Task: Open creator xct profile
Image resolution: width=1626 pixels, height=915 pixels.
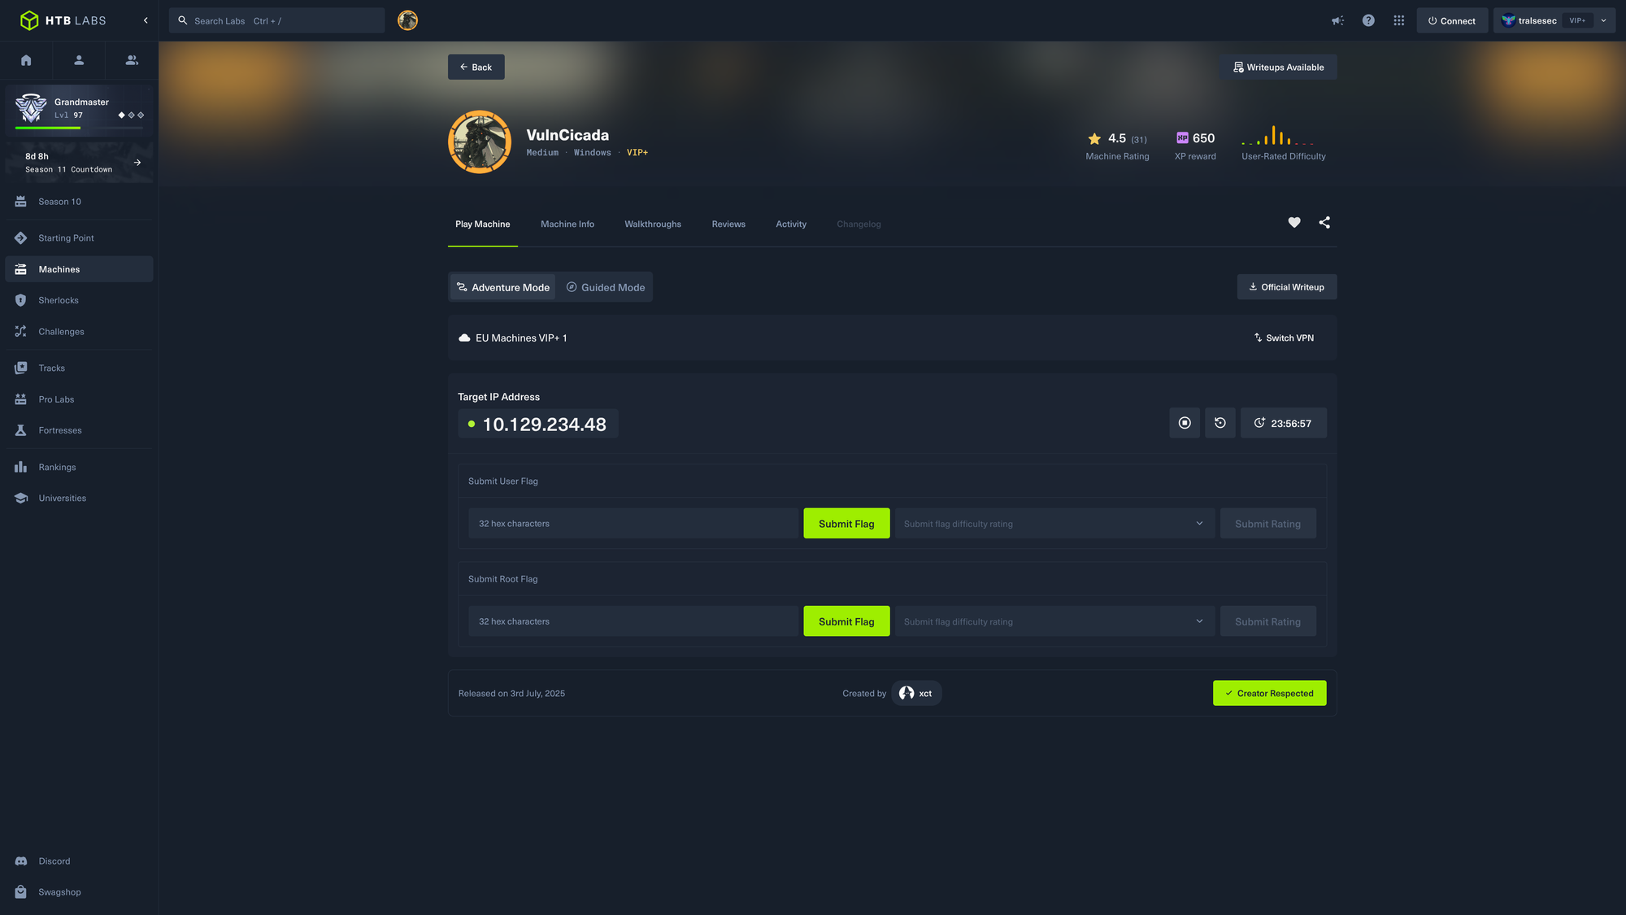Action: [916, 693]
